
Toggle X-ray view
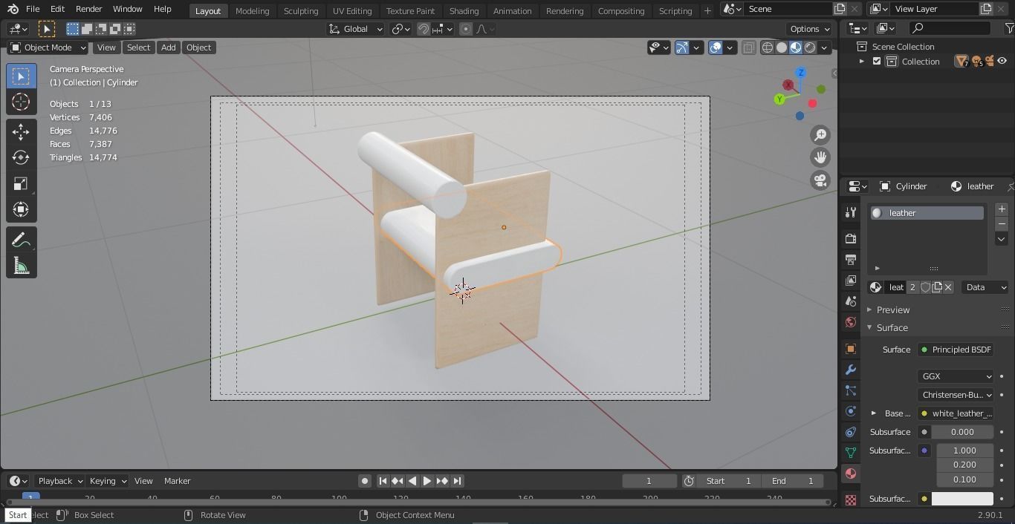[748, 48]
